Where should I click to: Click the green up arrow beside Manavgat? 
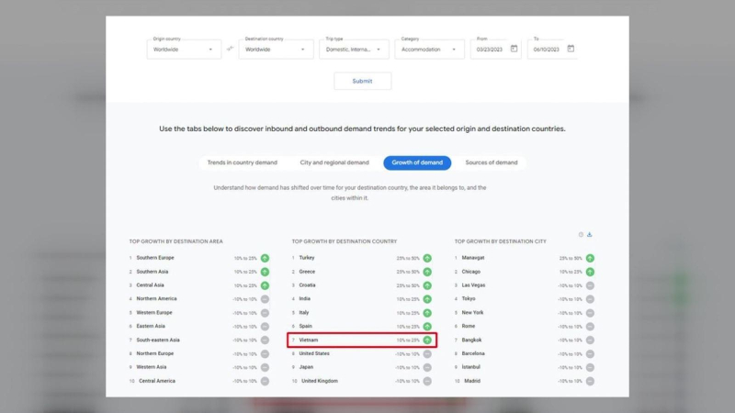pos(590,258)
